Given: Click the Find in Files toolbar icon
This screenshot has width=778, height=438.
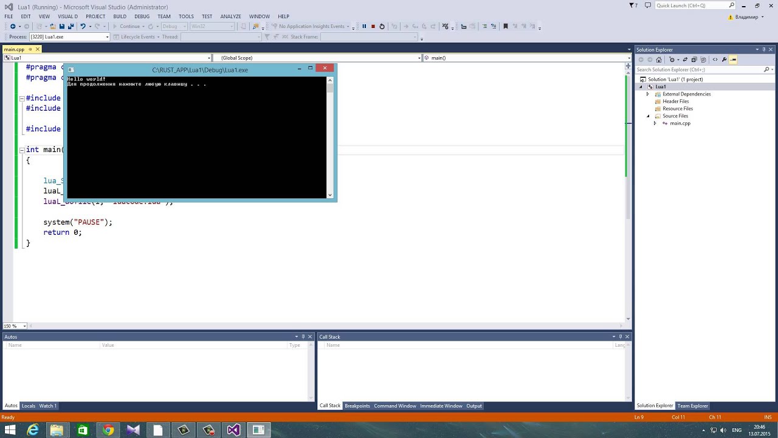Looking at the screenshot, I should (256, 26).
